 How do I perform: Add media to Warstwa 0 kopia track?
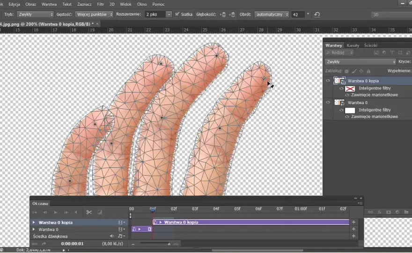point(353,222)
